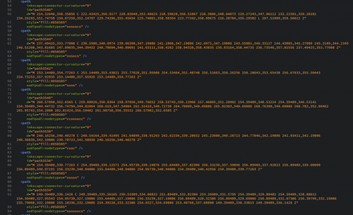353x215 pixels.
Task: Click the style fill:#050505 text on line 81
Action: click(47, 144)
